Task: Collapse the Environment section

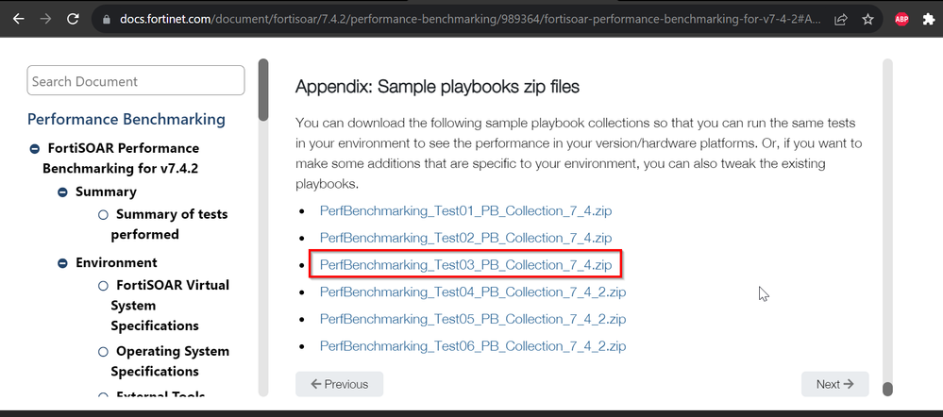Action: click(x=63, y=262)
